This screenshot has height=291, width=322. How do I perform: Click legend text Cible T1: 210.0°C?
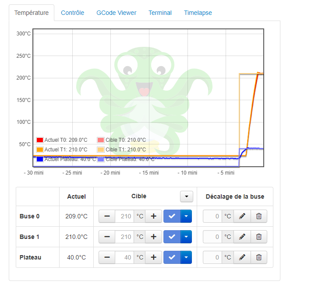tap(126, 150)
